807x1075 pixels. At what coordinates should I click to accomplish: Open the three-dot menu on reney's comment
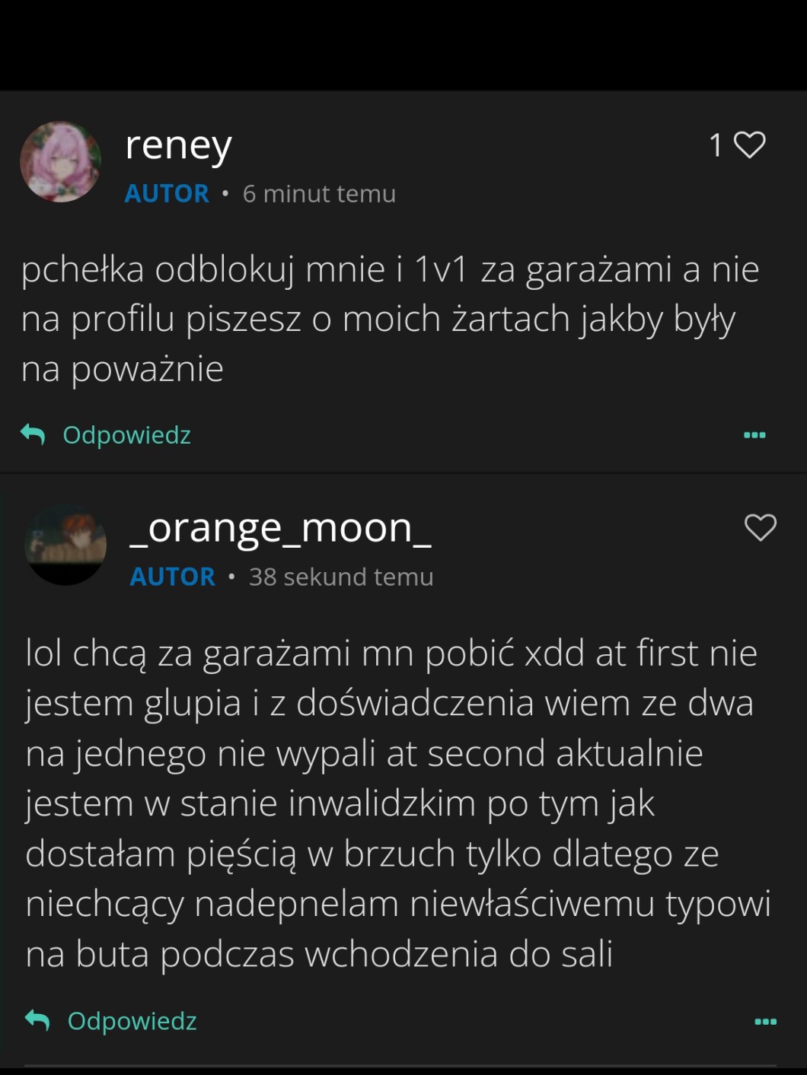tap(754, 435)
